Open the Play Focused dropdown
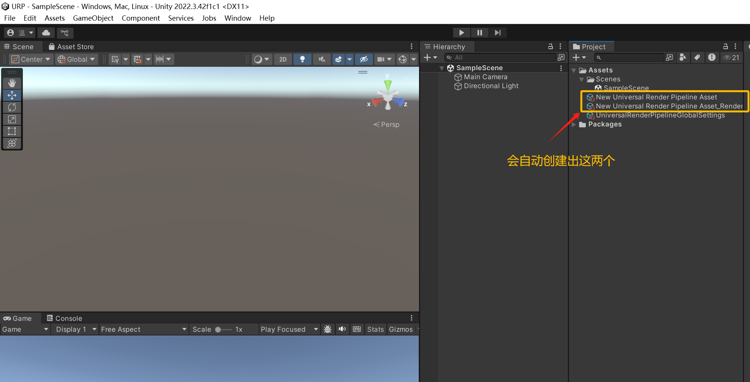Image resolution: width=750 pixels, height=382 pixels. (x=289, y=329)
